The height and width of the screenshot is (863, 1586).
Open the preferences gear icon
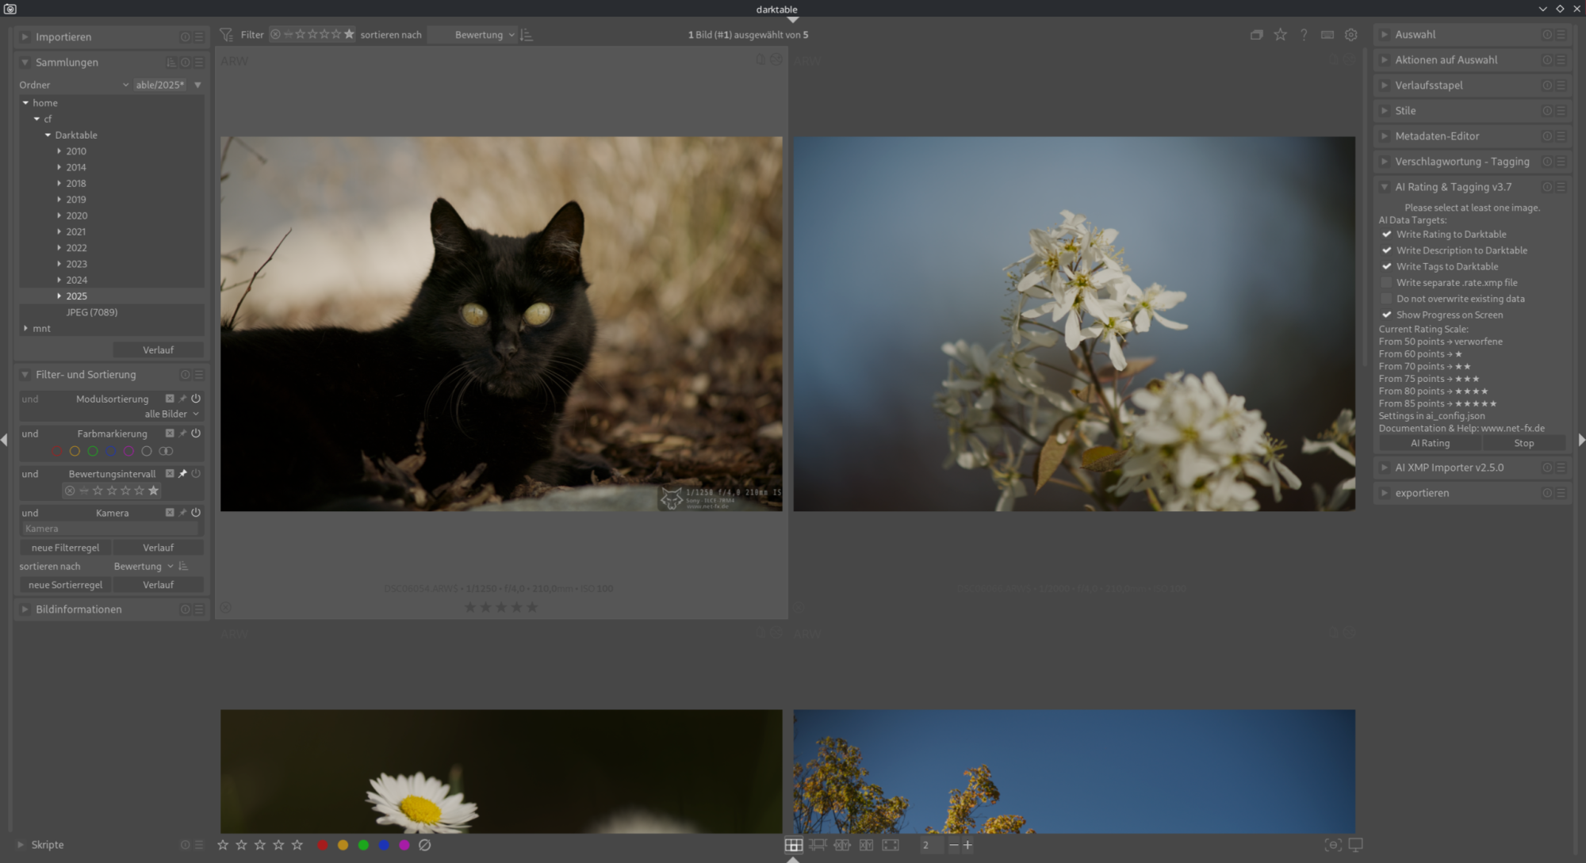(x=1350, y=35)
